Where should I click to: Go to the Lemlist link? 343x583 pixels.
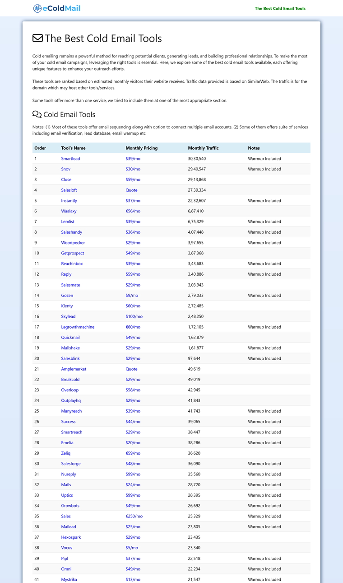click(x=68, y=221)
